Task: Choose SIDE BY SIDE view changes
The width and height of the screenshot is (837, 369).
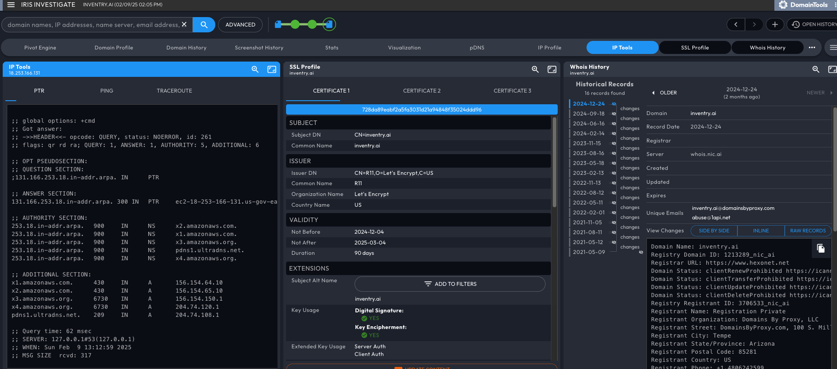Action: pyautogui.click(x=714, y=231)
